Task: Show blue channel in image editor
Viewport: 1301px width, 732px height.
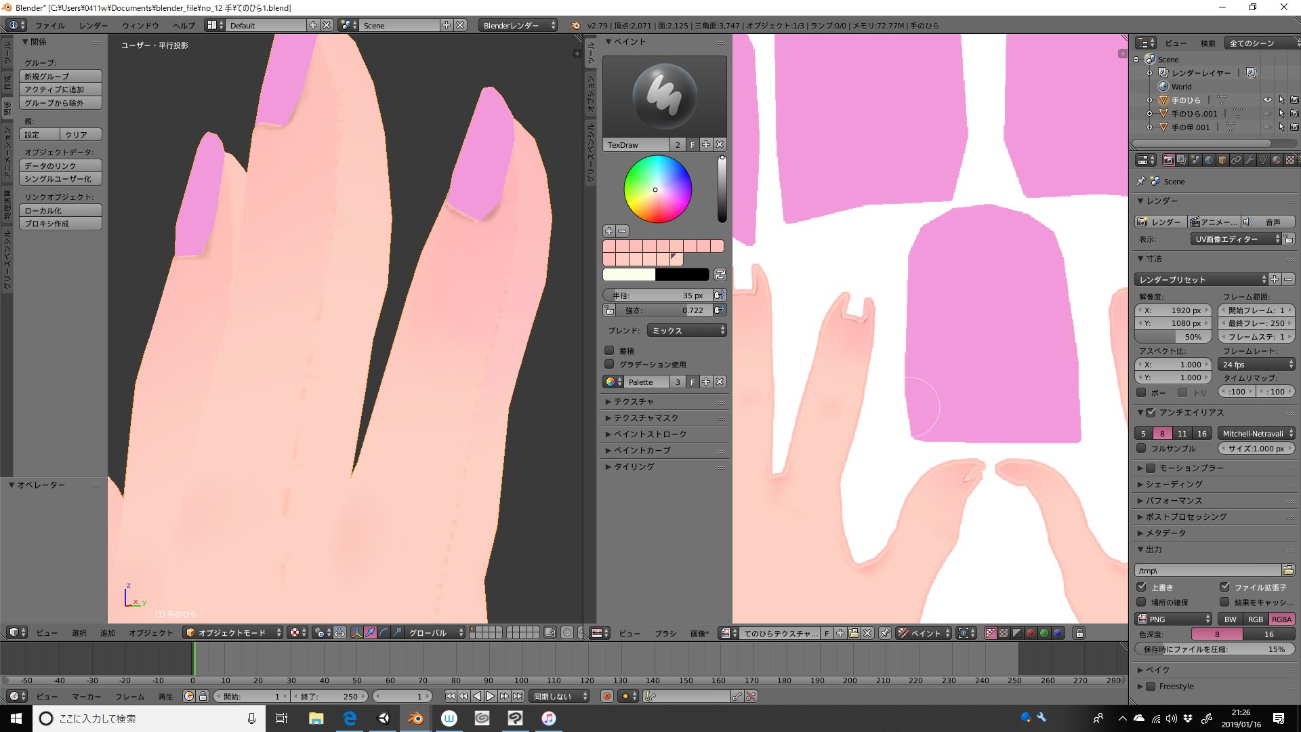Action: 1058,633
